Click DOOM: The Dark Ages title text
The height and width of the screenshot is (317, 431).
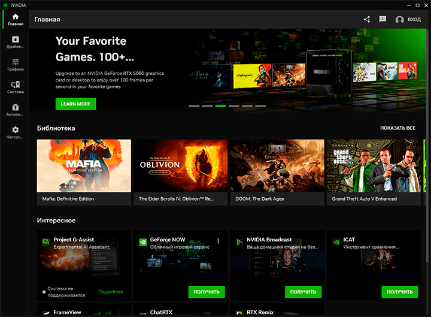coord(259,199)
